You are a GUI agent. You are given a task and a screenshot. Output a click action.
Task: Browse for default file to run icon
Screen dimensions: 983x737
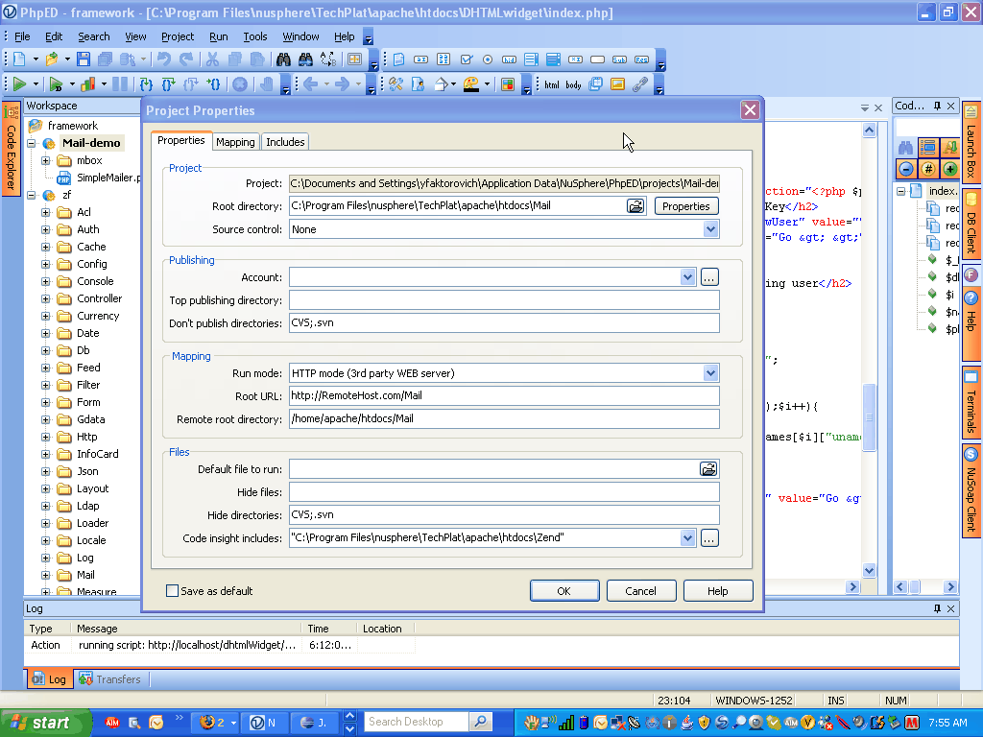(708, 468)
